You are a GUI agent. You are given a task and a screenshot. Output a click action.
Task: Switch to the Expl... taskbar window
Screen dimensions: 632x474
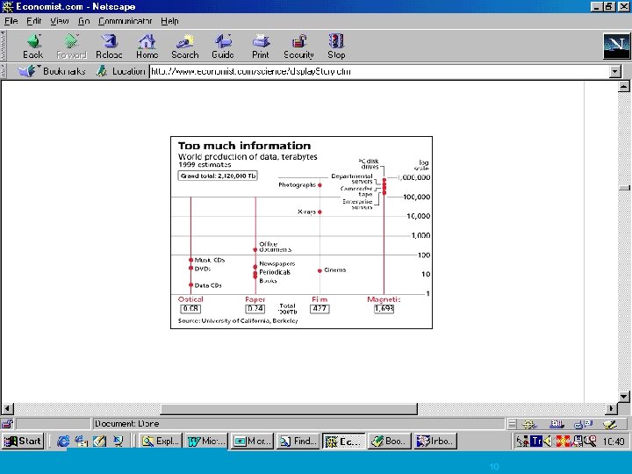(x=161, y=442)
